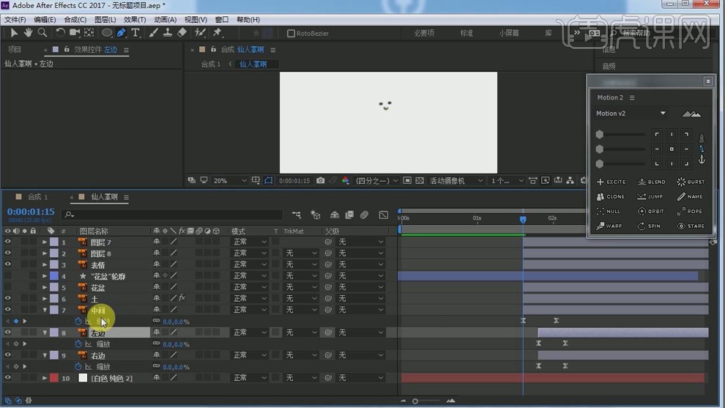Click the current time indicator playhead
The height and width of the screenshot is (408, 725).
(522, 220)
